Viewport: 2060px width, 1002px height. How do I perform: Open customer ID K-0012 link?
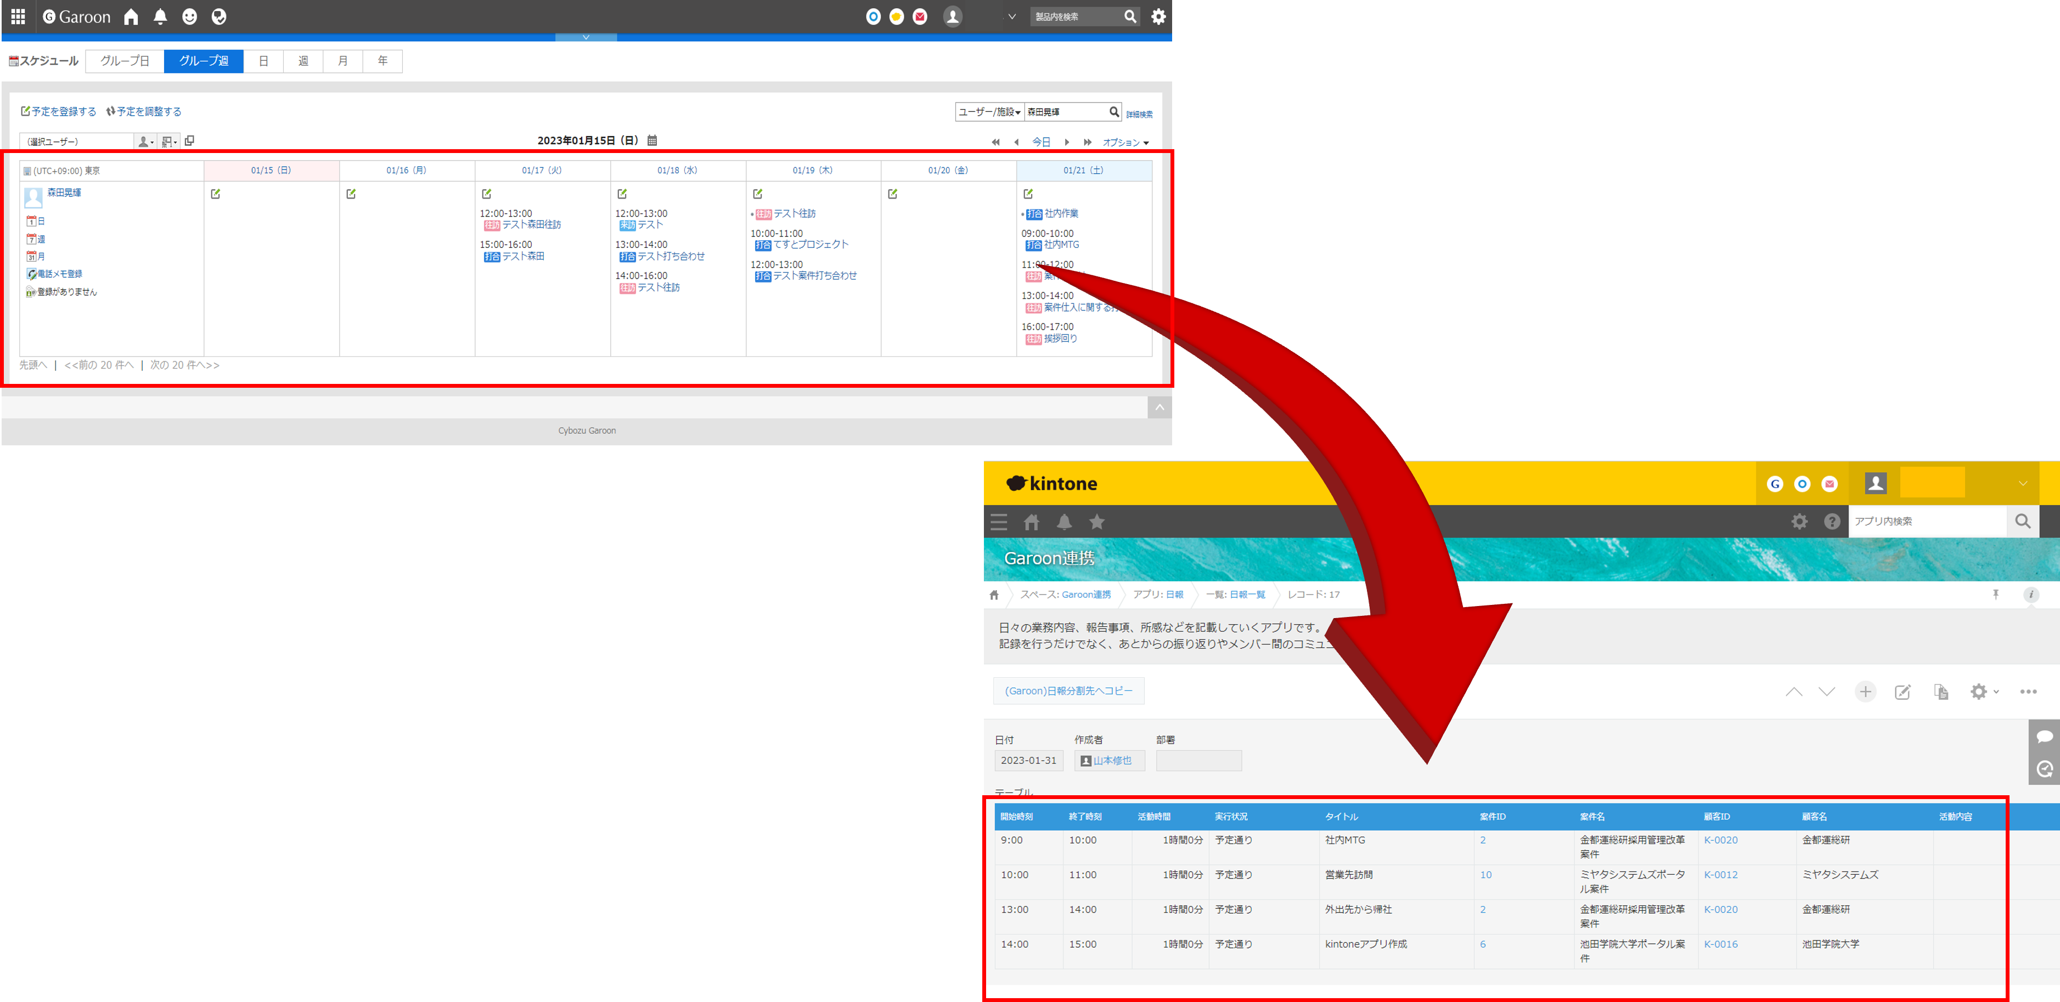1720,875
